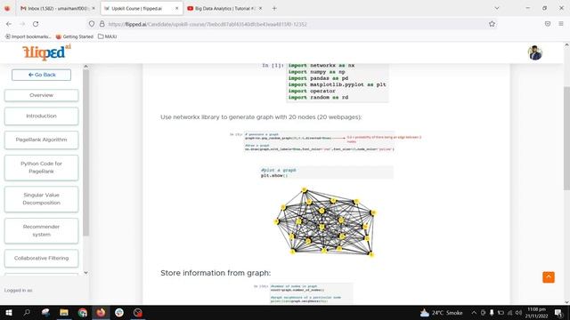Click the sidebar scrollbar thumb
The width and height of the screenshot is (570, 320).
86,152
